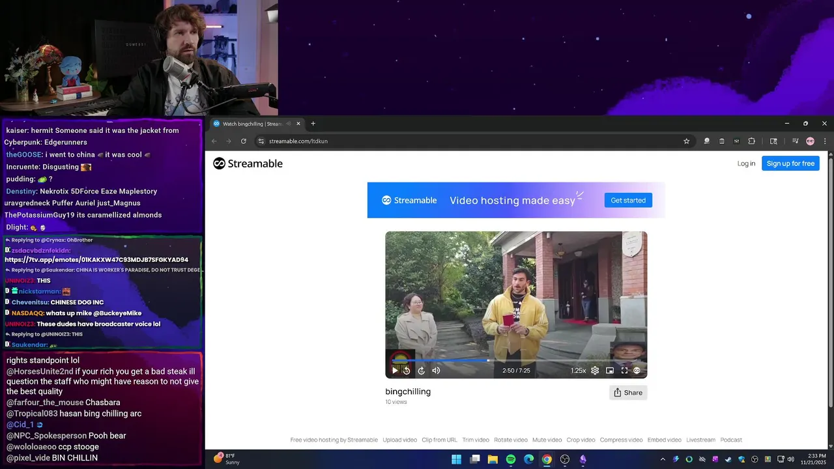Image resolution: width=834 pixels, height=469 pixels.
Task: Switch to Chrome on taskbar
Action: tap(547, 459)
